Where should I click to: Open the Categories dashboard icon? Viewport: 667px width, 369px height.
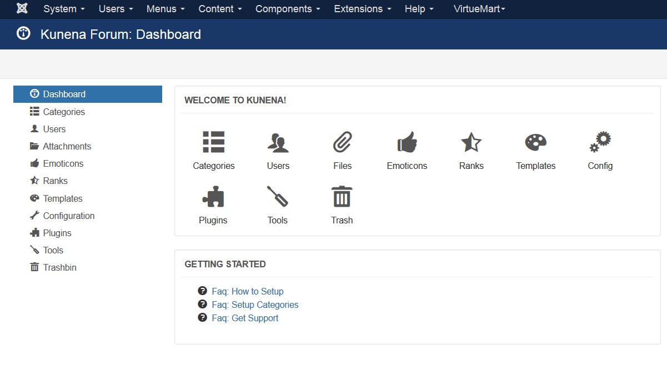pos(214,142)
